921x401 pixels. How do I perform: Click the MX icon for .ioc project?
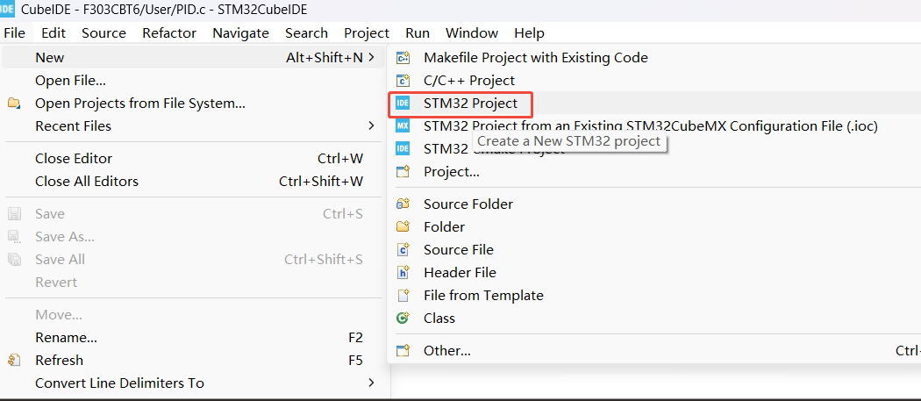click(x=403, y=126)
